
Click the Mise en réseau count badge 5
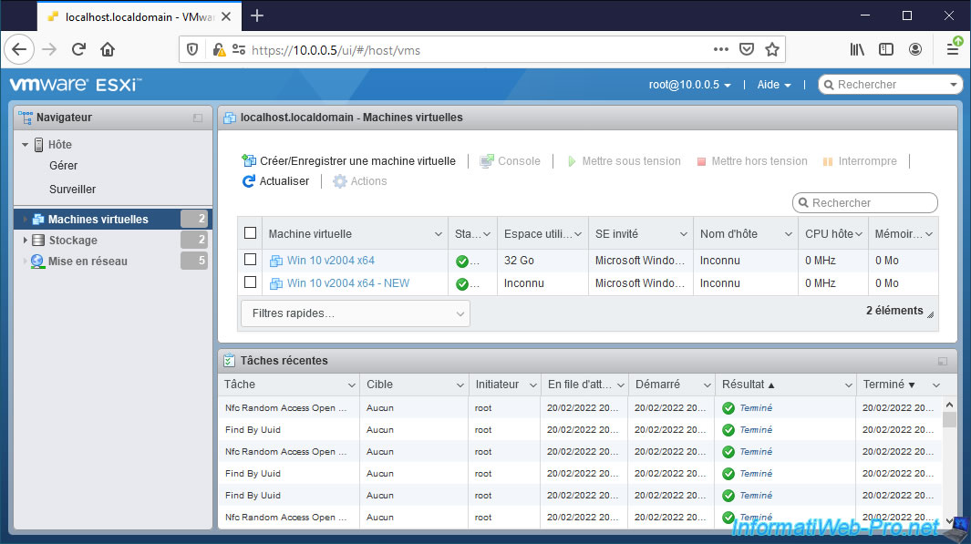pyautogui.click(x=194, y=262)
